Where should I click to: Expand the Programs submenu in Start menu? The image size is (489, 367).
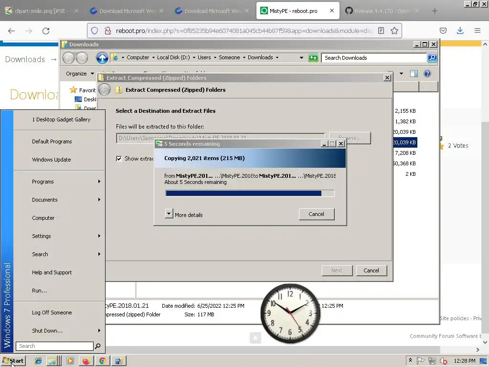[x=99, y=181]
